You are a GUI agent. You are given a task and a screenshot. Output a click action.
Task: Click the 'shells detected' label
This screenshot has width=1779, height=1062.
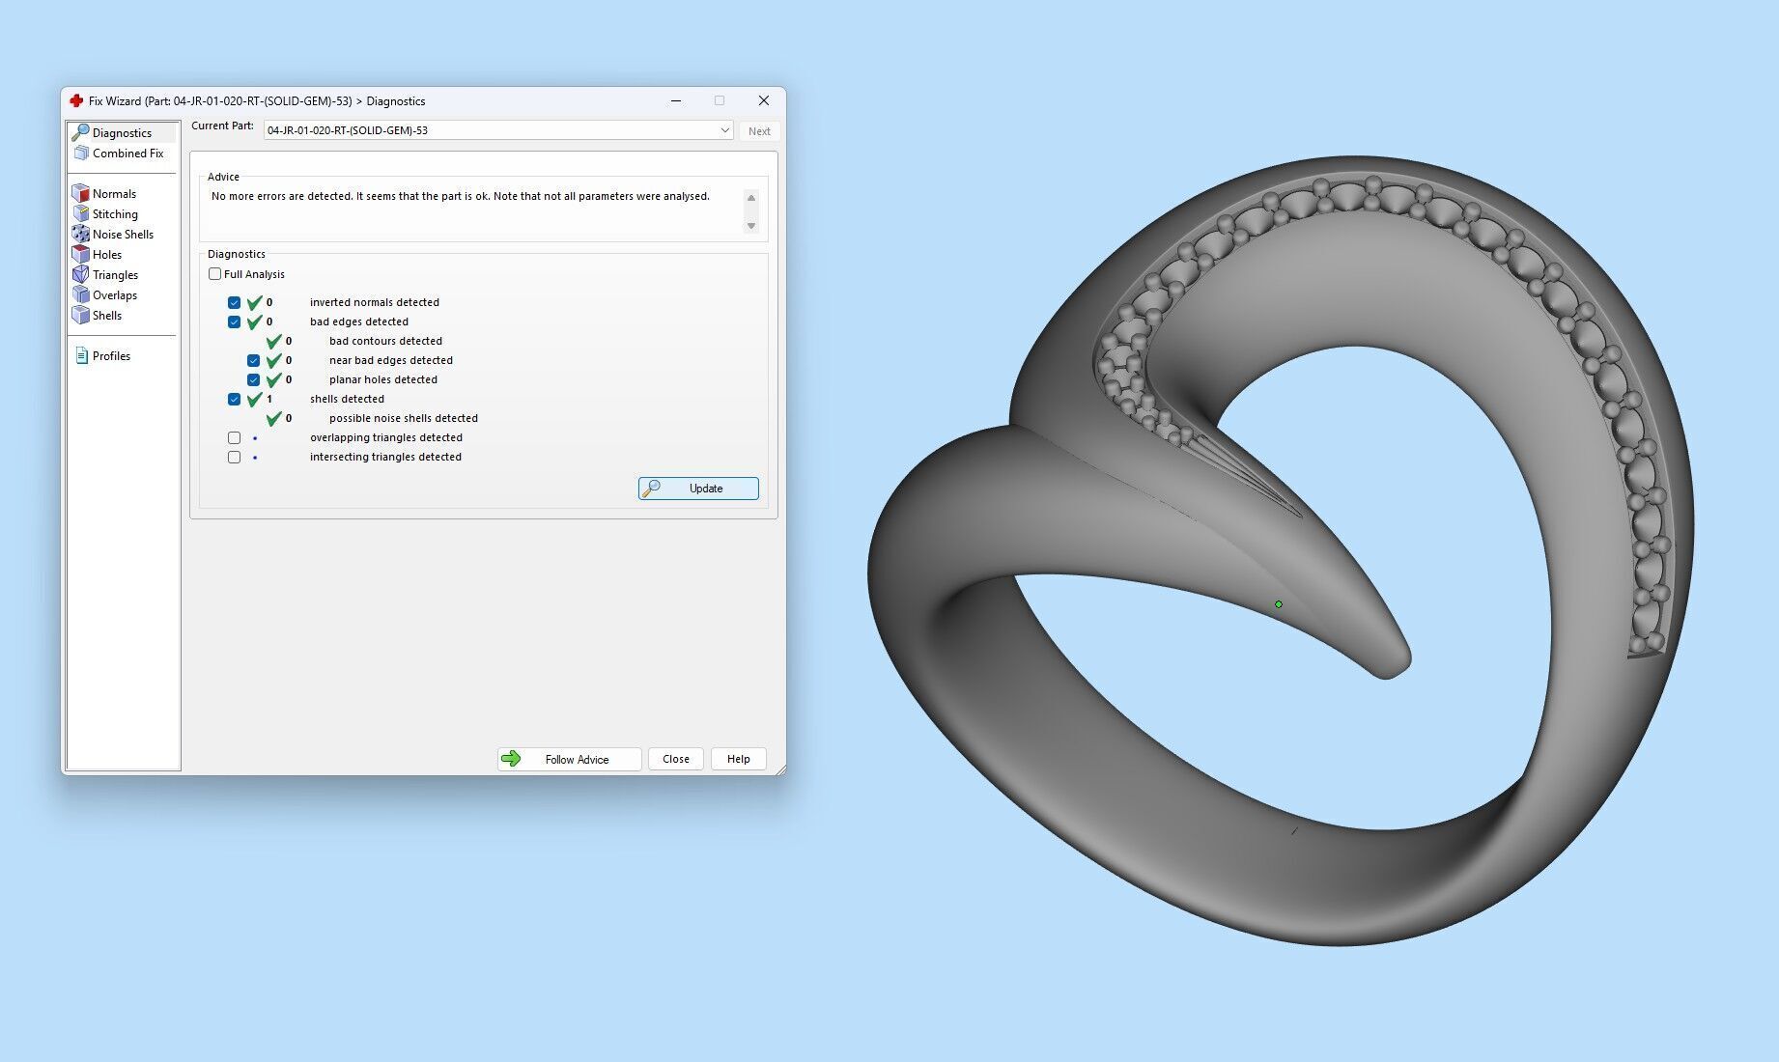pos(347,399)
